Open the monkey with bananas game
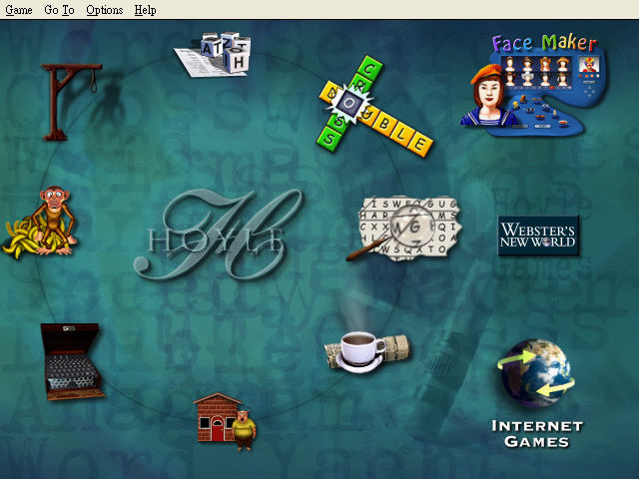639x479 pixels. tap(41, 222)
